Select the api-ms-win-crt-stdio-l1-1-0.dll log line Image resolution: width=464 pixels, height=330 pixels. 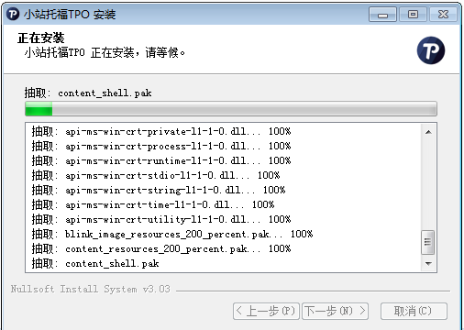pos(156,175)
